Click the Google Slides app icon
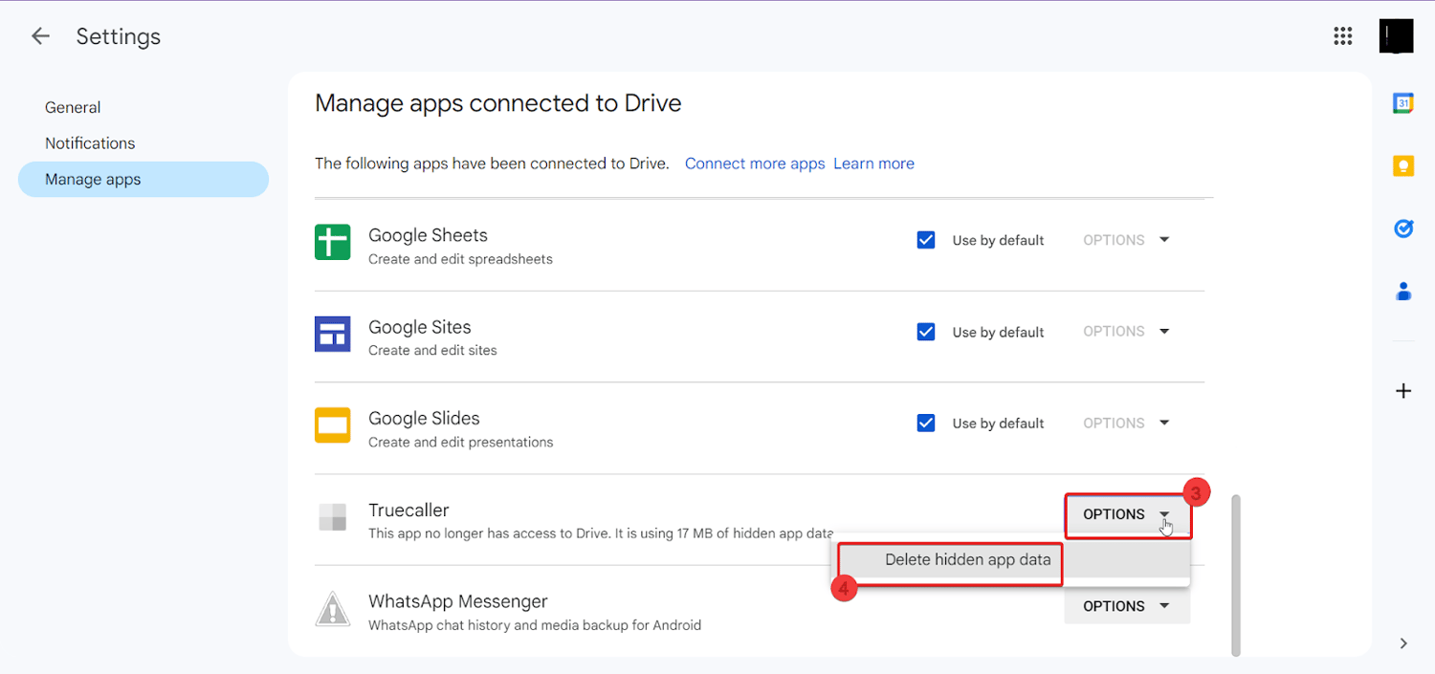Screen dimensions: 1435x674 tap(333, 425)
